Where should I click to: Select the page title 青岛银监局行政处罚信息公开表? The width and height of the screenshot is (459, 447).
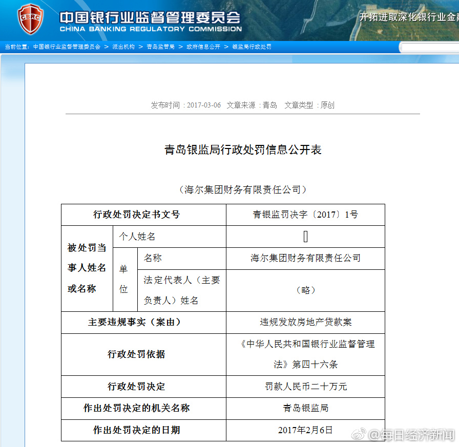tap(243, 150)
